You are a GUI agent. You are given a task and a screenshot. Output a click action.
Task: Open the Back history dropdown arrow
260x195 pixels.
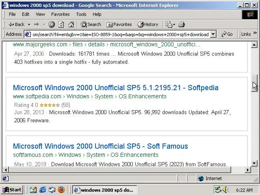[x=29, y=24]
